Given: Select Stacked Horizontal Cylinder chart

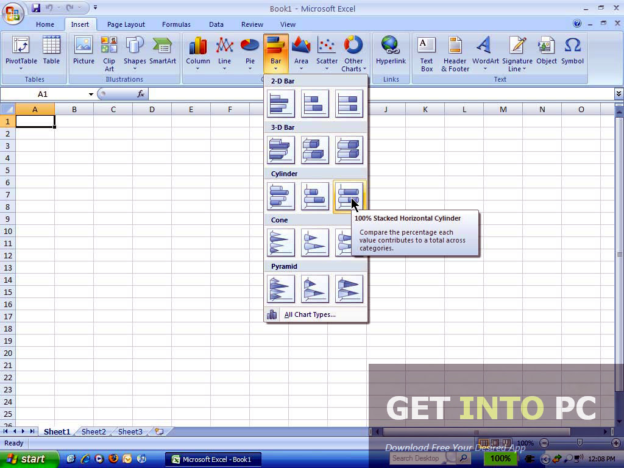Looking at the screenshot, I should (315, 196).
